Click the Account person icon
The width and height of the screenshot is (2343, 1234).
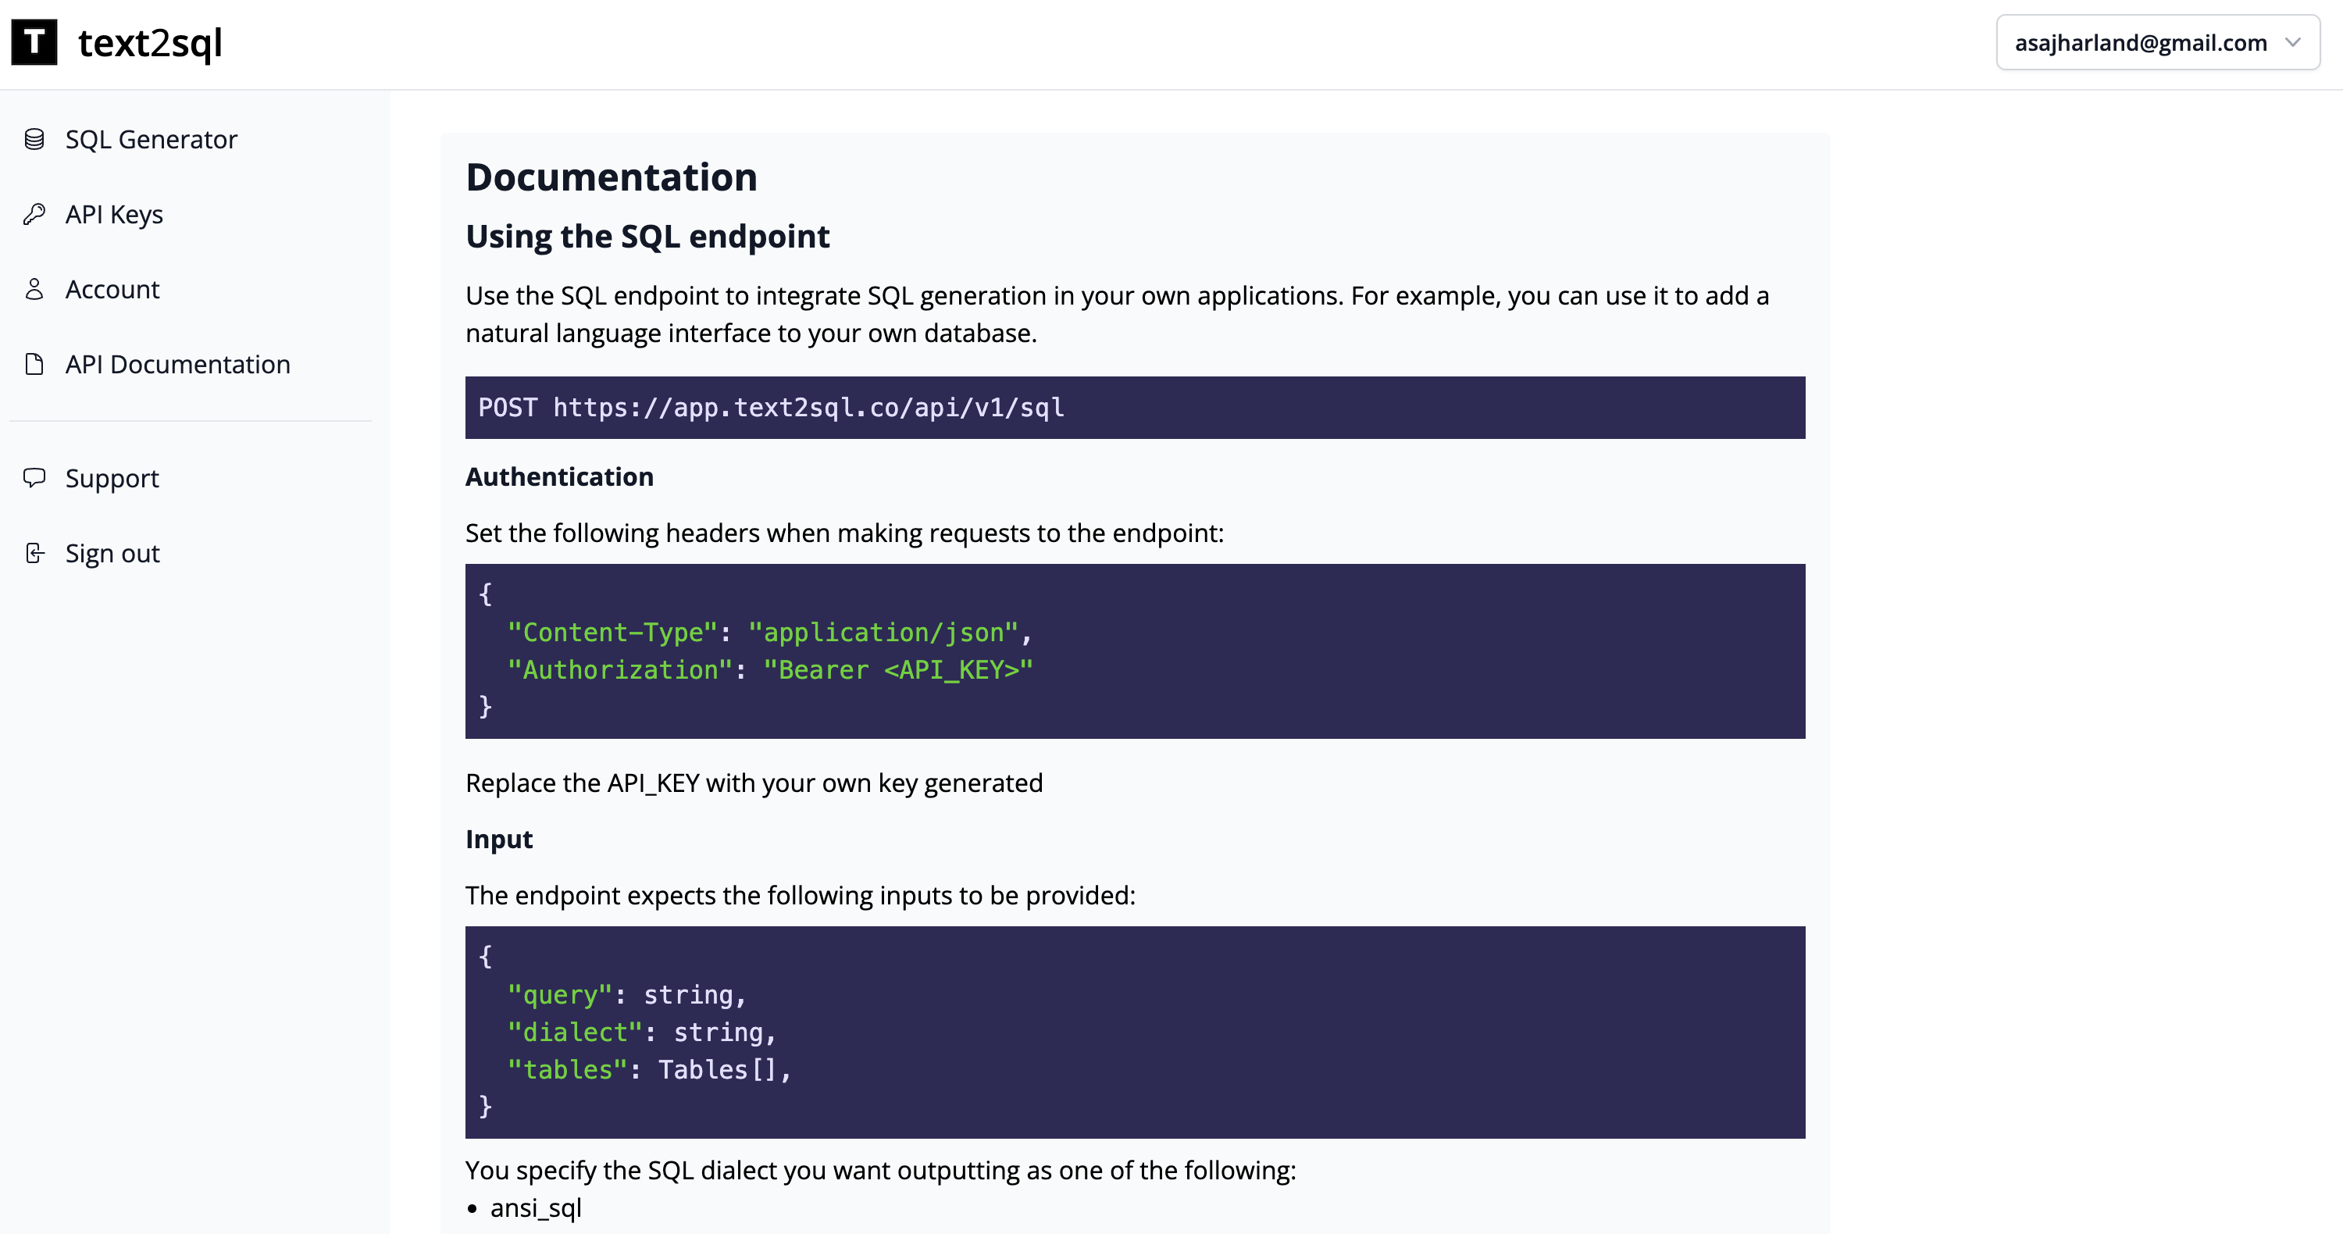click(x=34, y=289)
